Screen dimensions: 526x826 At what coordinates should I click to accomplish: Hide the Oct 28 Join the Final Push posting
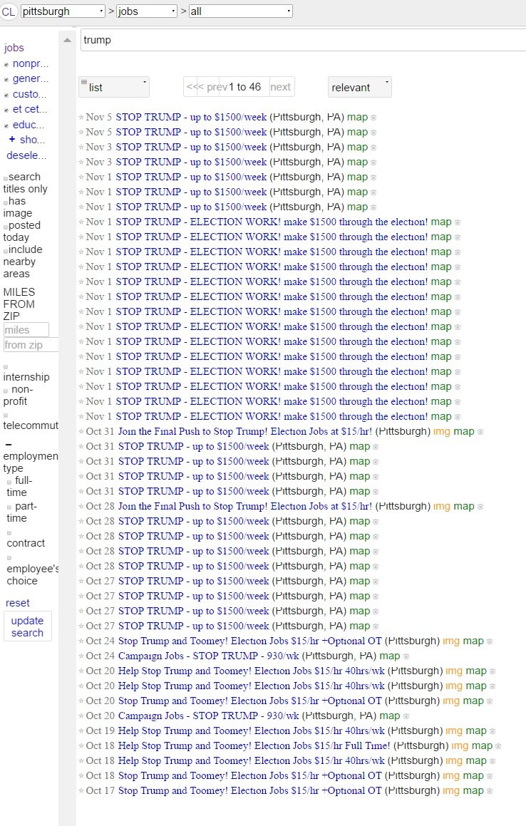(480, 507)
